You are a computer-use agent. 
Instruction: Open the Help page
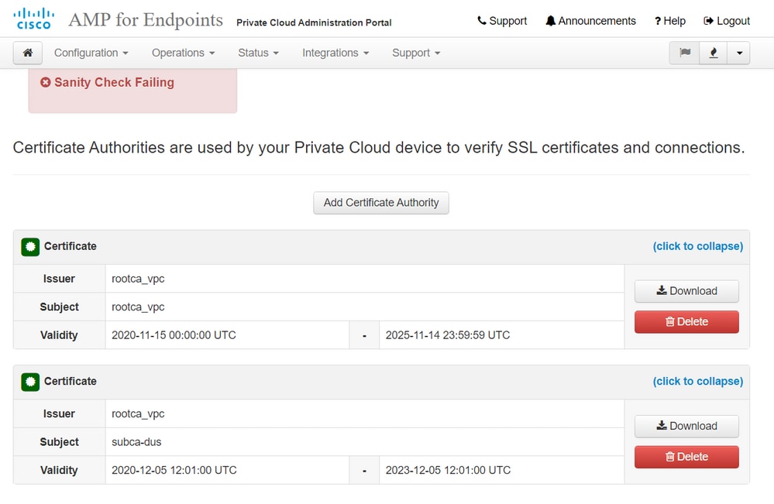[670, 21]
